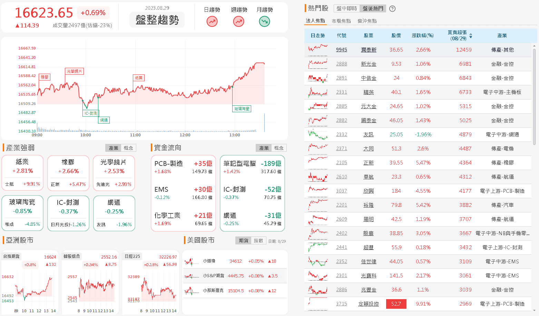Viewport: 539px width, 316px height.
Task: Click the hot stocks table vertical scrollbar
Action: 535,96
